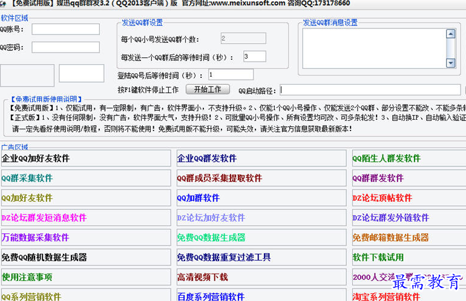Viewport: 466px width, 301px height.
Task: Click the message box scroll down arrow
Action: point(451,63)
